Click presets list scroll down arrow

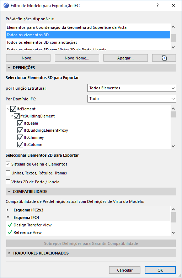[x=173, y=47]
